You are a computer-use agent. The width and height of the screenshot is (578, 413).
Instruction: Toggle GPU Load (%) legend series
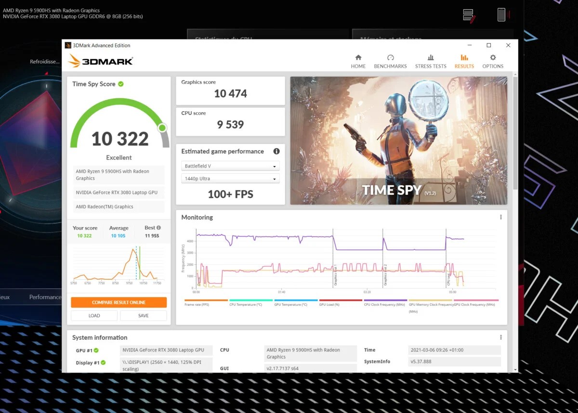pyautogui.click(x=341, y=302)
